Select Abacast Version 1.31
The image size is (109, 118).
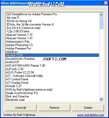pyautogui.click(x=52, y=35)
